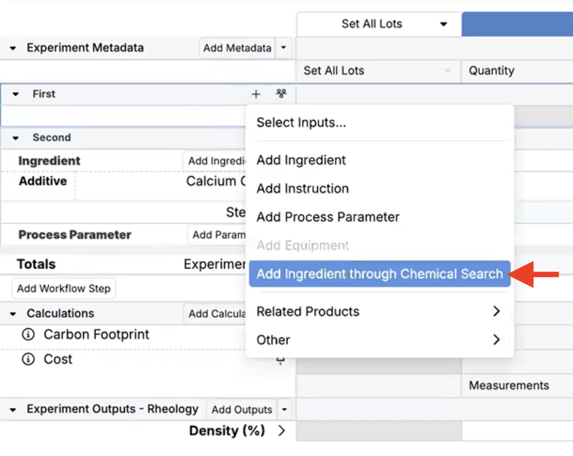
Task: Open the Other submenu
Action: click(378, 340)
